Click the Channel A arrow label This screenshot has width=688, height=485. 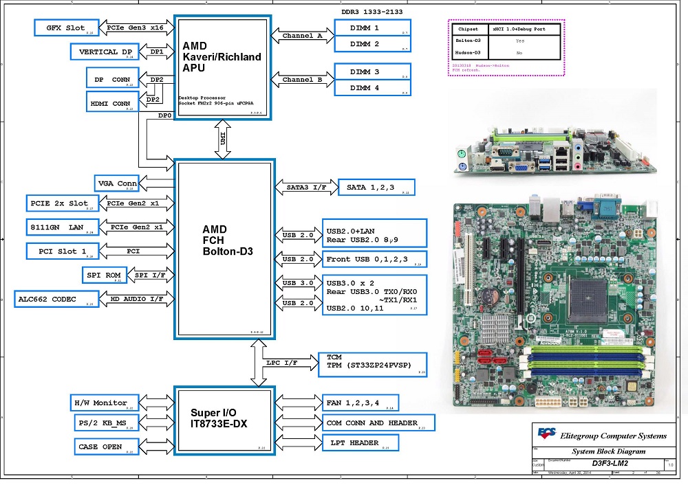pos(302,36)
